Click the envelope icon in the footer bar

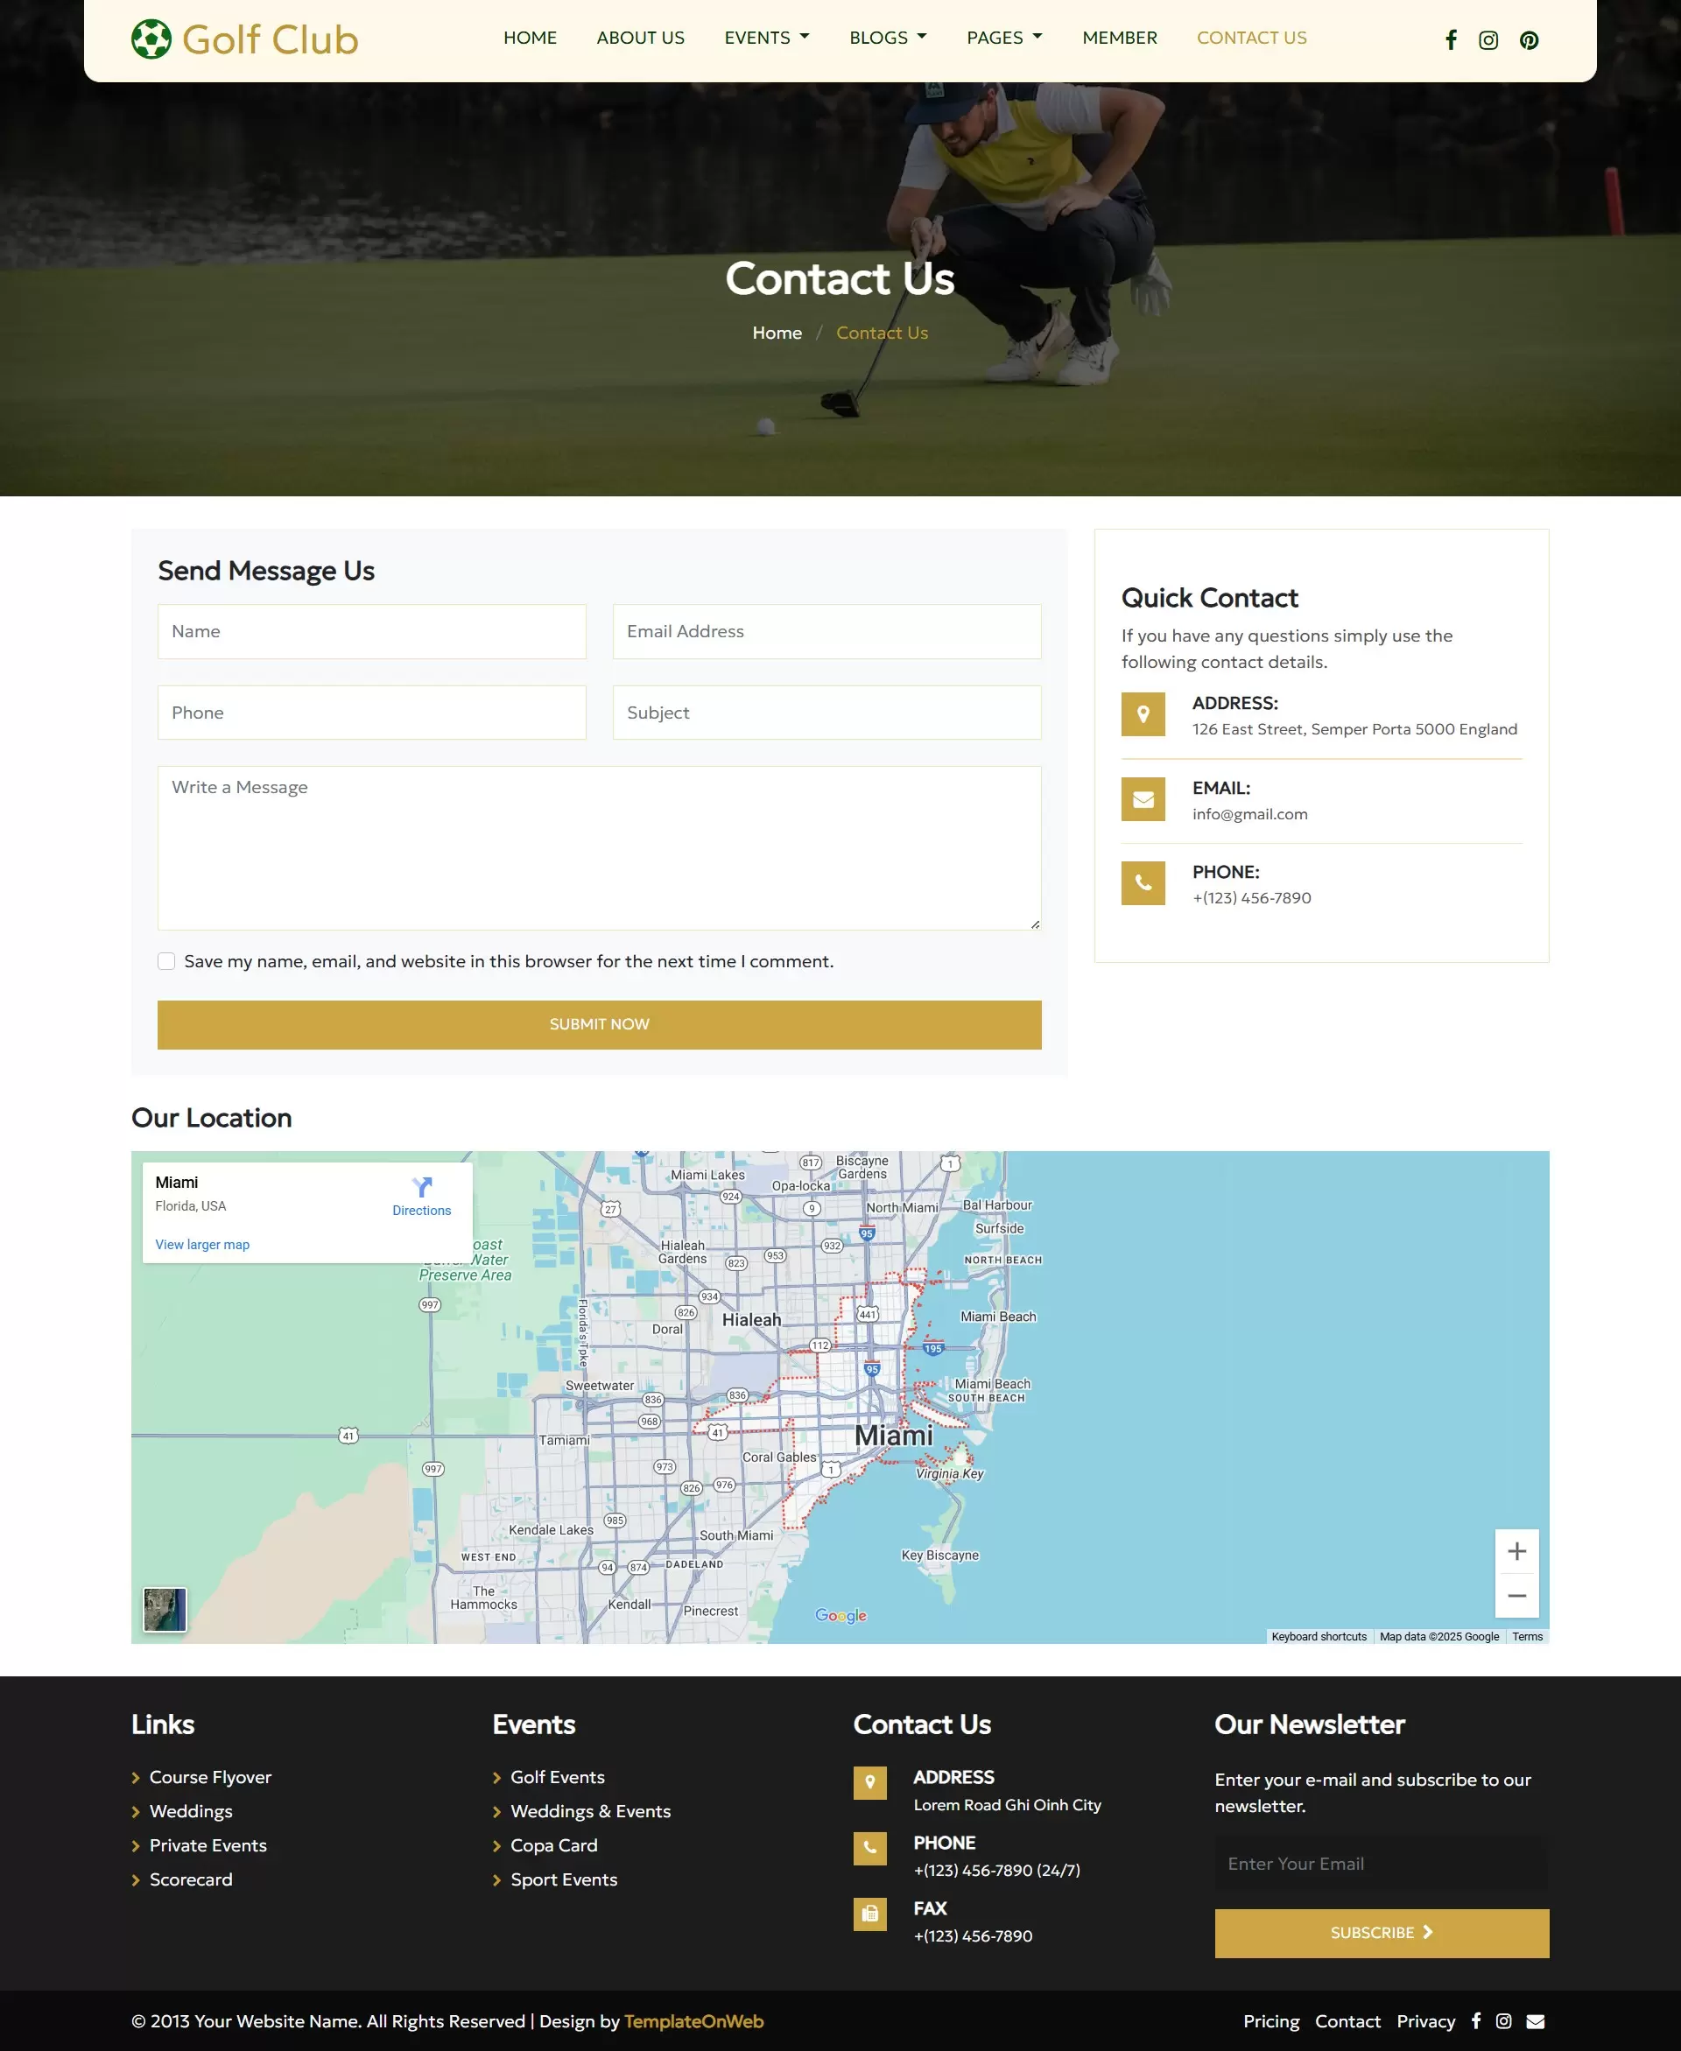coord(1535,2021)
